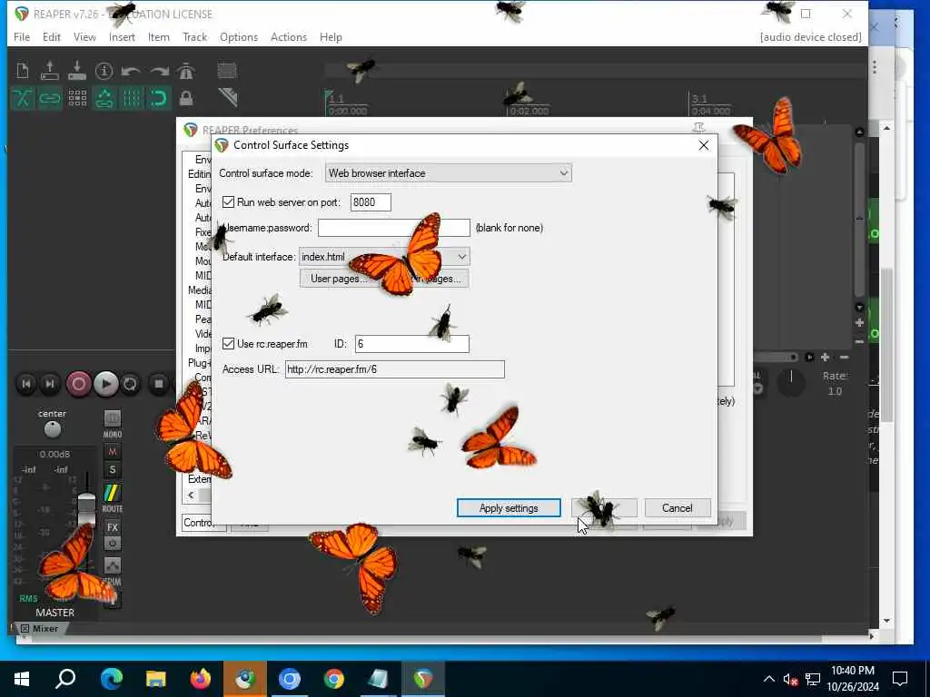
Task: Click the Redo arrow icon
Action: tap(159, 71)
